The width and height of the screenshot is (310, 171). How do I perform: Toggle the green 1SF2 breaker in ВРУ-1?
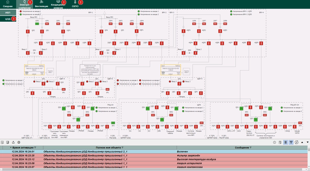37,24
